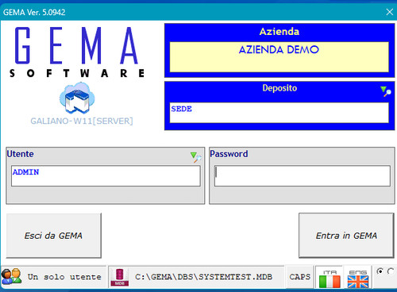Close the GEMA login window
The height and width of the screenshot is (292, 397).
point(389,12)
